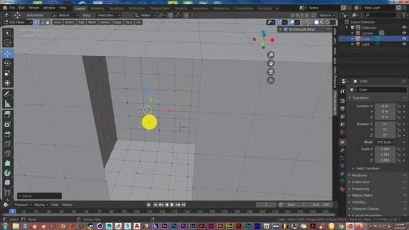
Task: Select the Scale tool
Action: pyautogui.click(x=8, y=73)
